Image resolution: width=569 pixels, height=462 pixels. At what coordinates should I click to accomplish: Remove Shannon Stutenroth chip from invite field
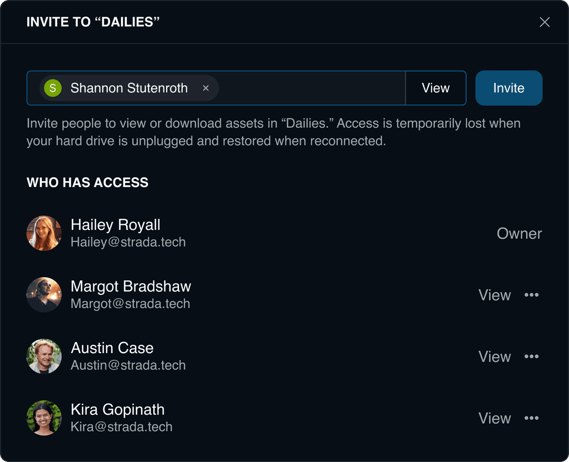(x=206, y=88)
